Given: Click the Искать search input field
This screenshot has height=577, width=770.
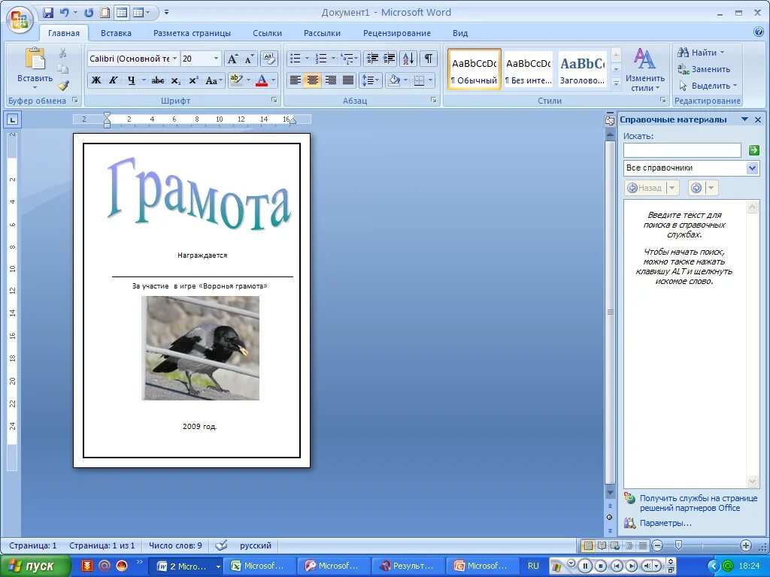Looking at the screenshot, I should coord(682,150).
